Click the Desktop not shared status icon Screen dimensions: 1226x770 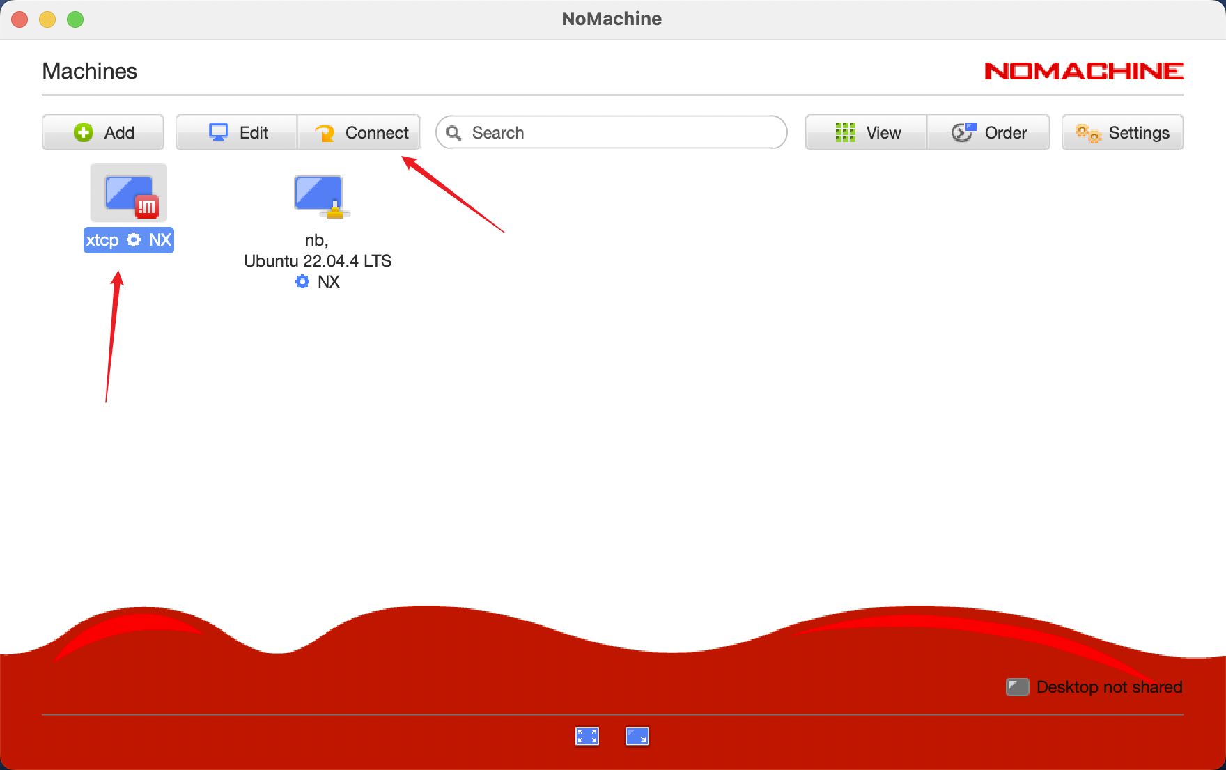point(1018,687)
